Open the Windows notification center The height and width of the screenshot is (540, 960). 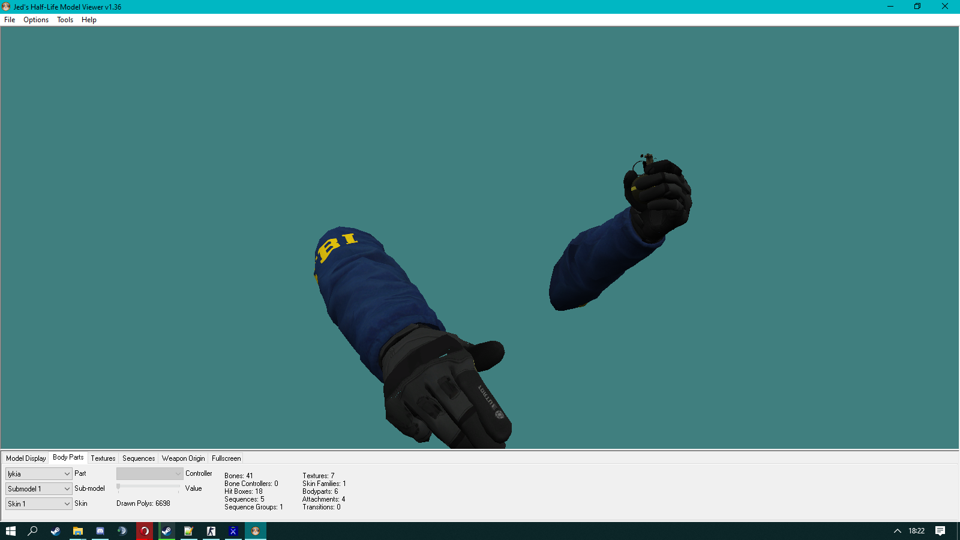click(940, 531)
